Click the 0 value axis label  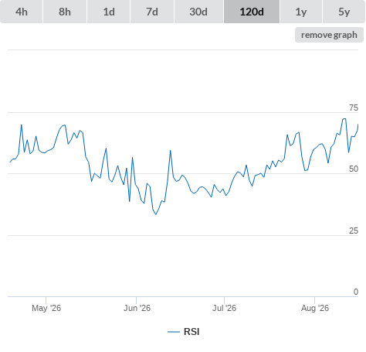[x=356, y=292]
